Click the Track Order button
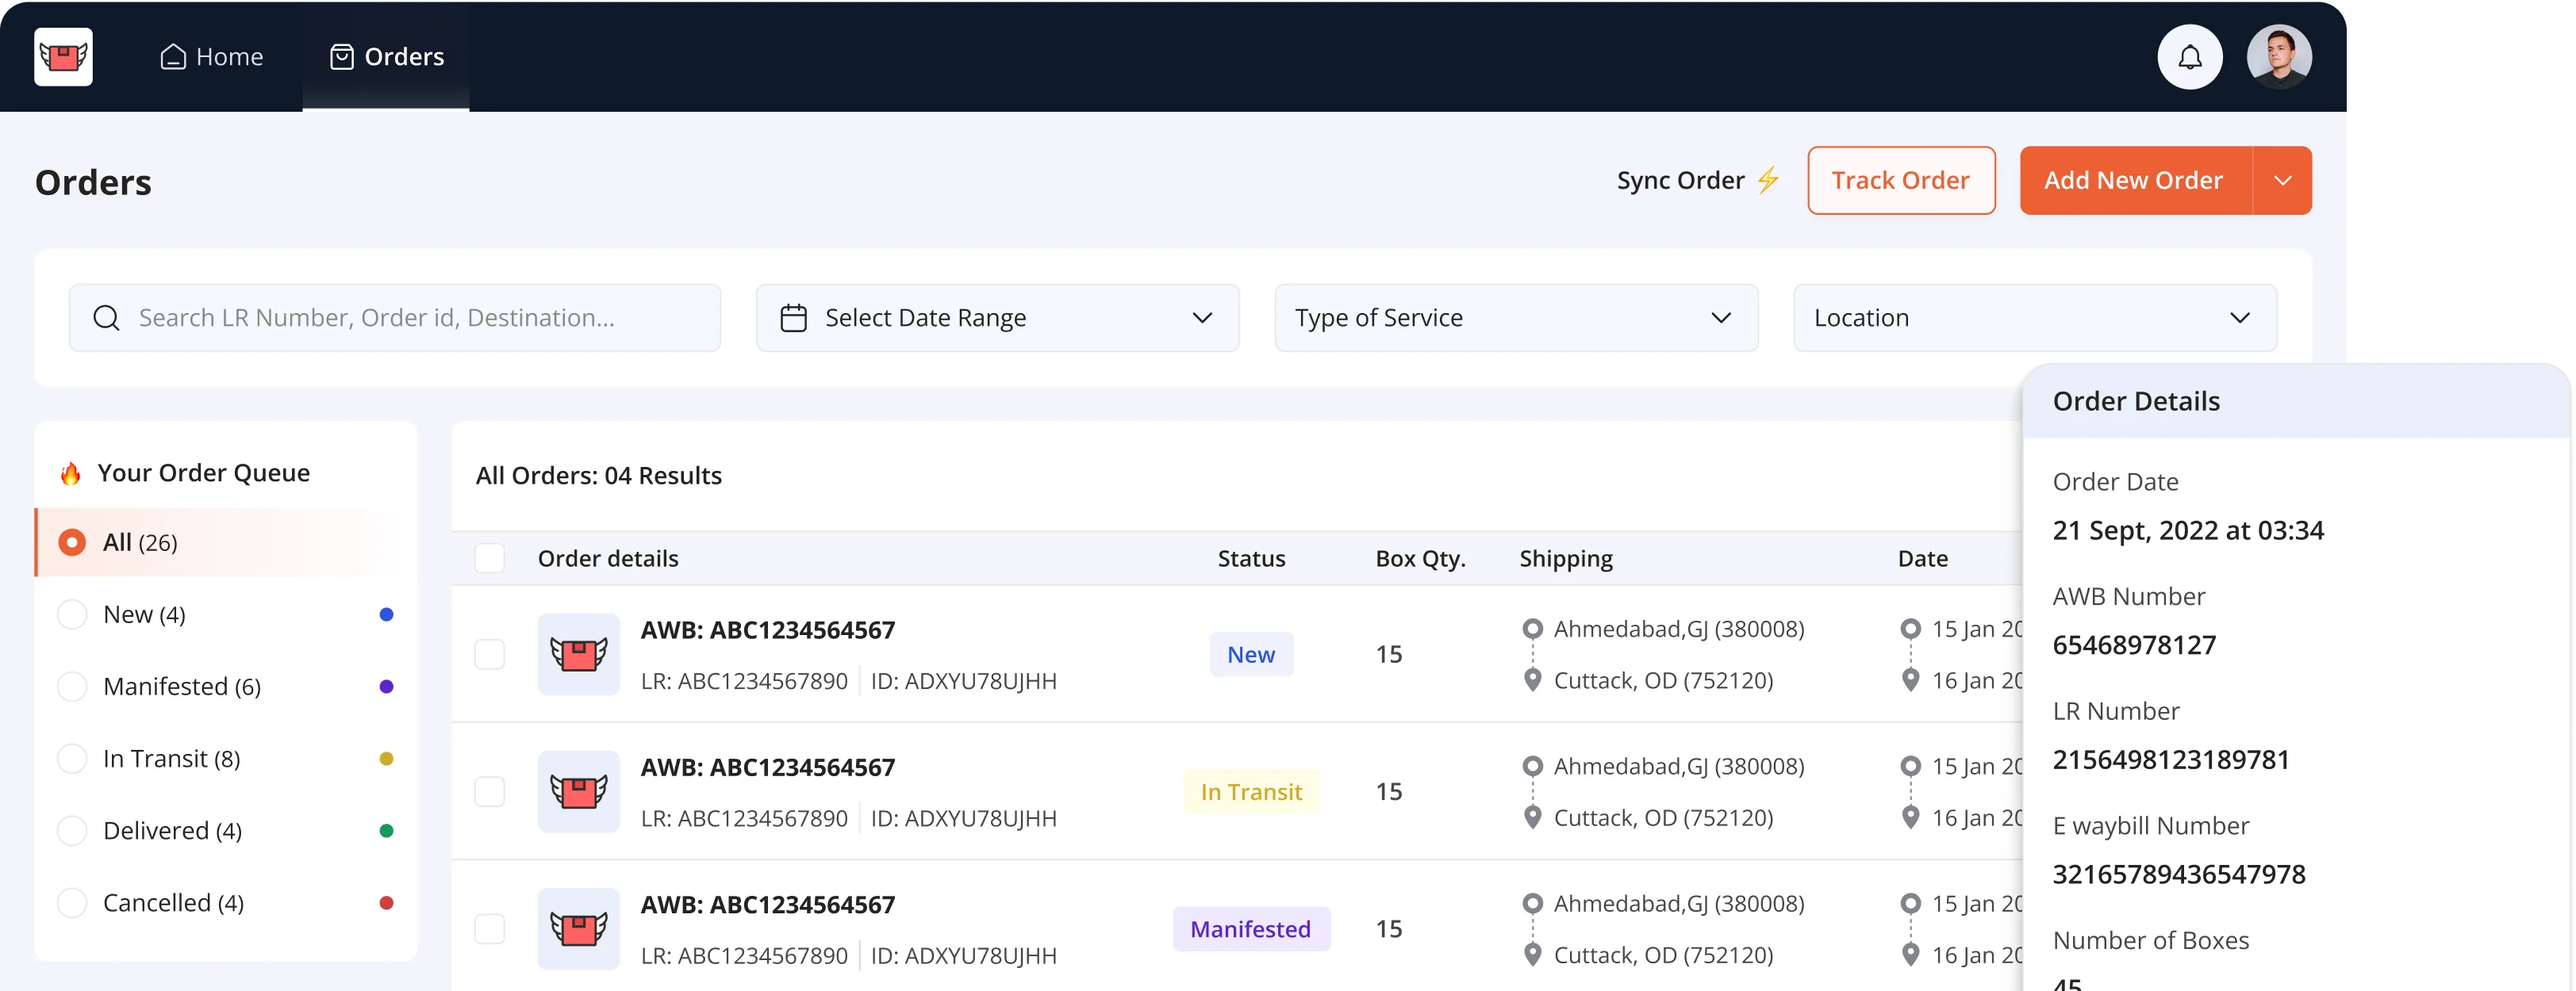The height and width of the screenshot is (991, 2576). (1900, 181)
